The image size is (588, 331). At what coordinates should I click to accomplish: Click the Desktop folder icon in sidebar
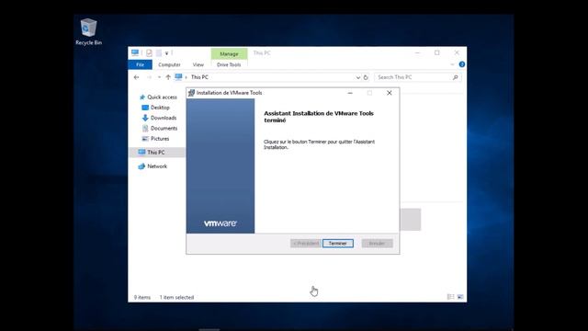click(x=145, y=108)
